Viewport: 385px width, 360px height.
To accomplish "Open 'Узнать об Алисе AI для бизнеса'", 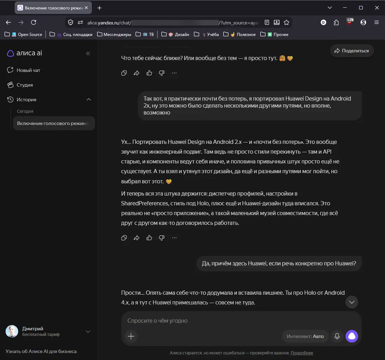I will (x=41, y=351).
